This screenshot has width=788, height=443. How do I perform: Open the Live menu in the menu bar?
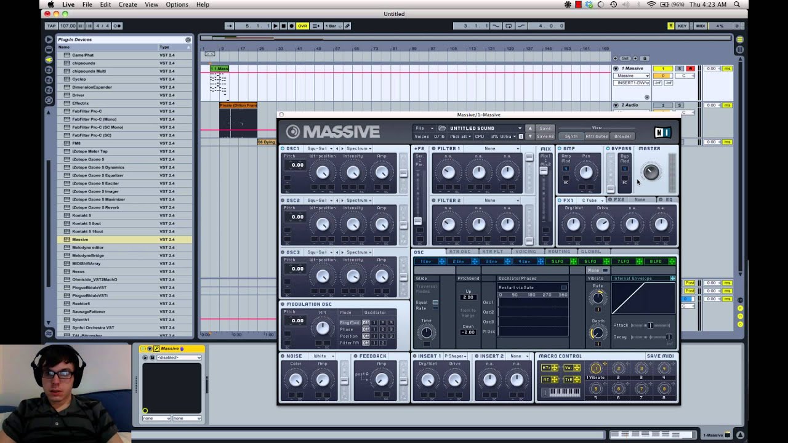click(68, 4)
